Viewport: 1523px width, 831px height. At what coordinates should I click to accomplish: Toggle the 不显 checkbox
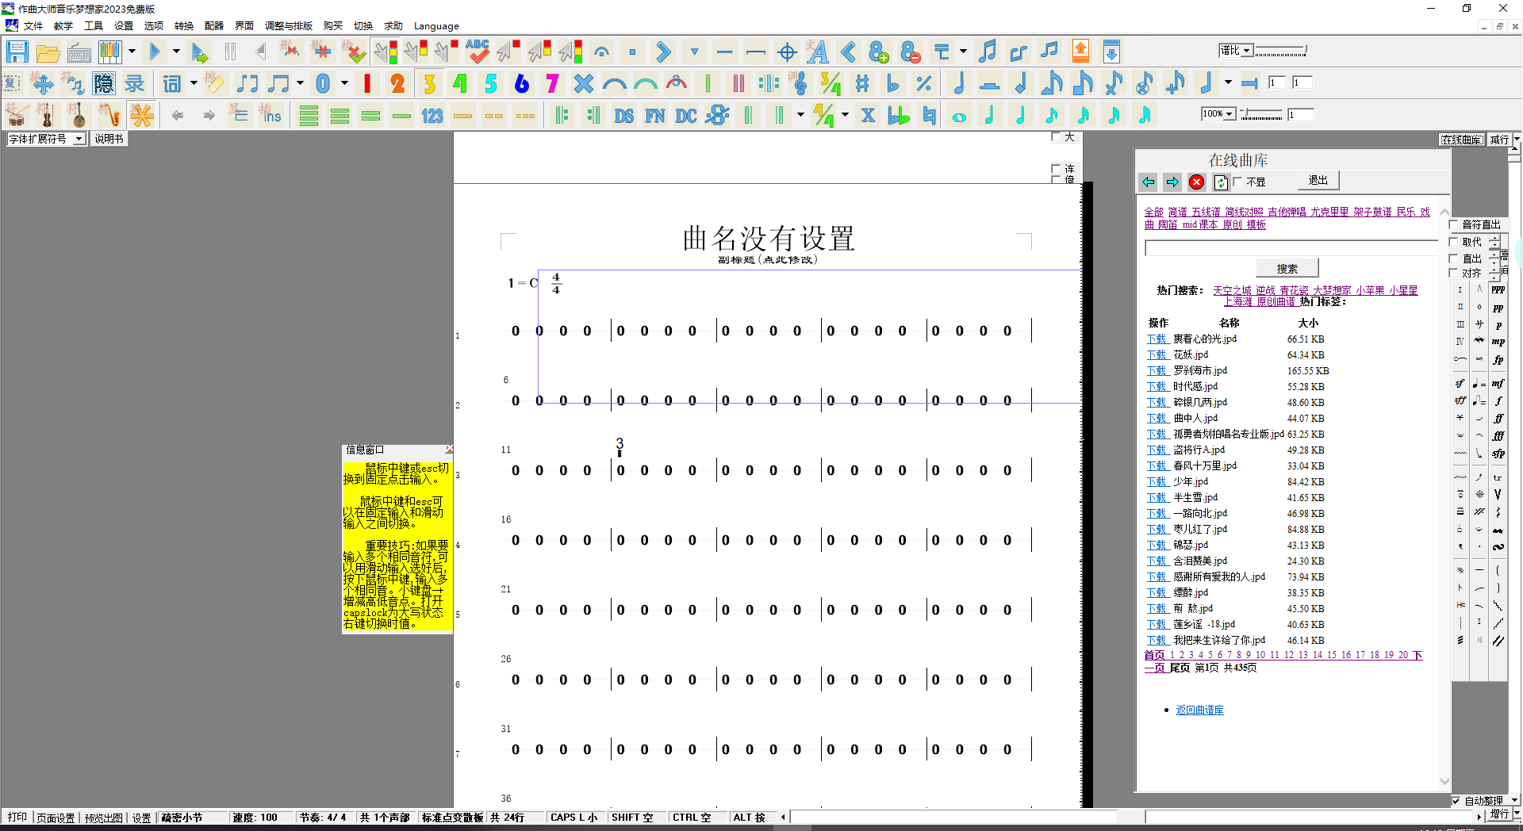click(1237, 182)
